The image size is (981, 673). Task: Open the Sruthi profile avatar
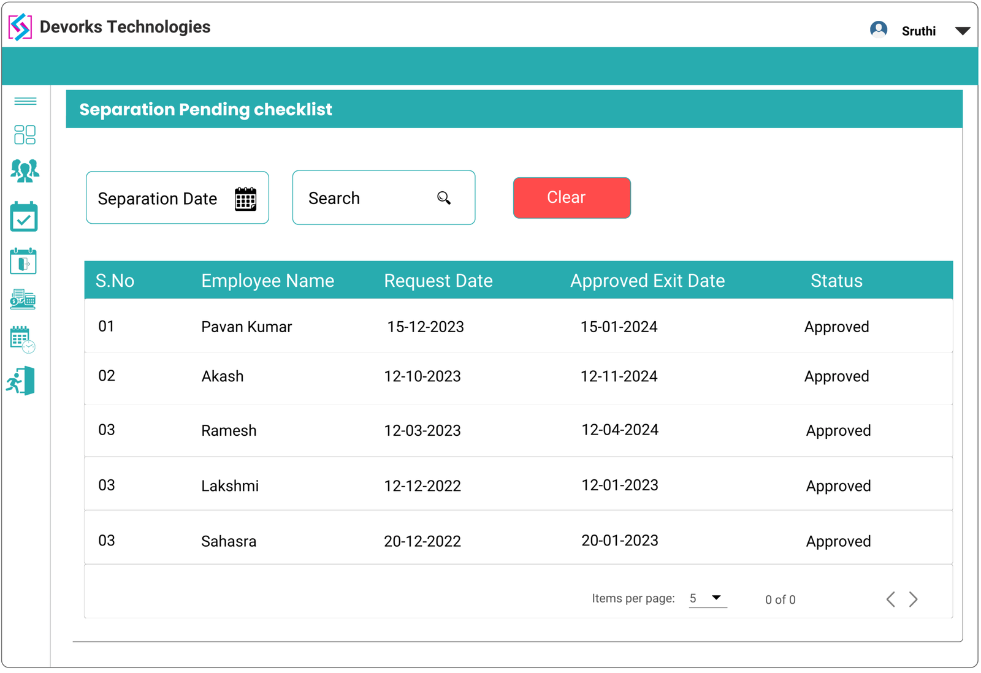click(879, 29)
